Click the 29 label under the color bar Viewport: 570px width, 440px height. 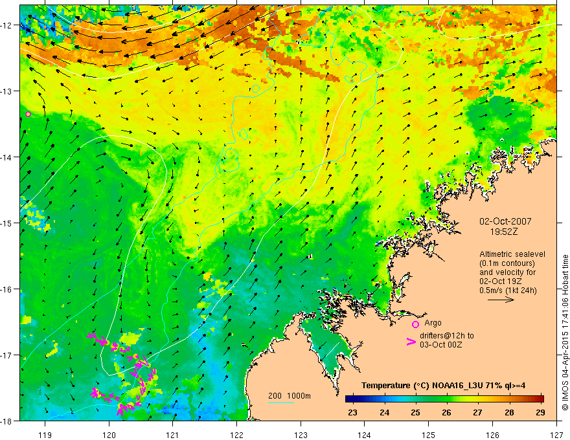click(541, 412)
